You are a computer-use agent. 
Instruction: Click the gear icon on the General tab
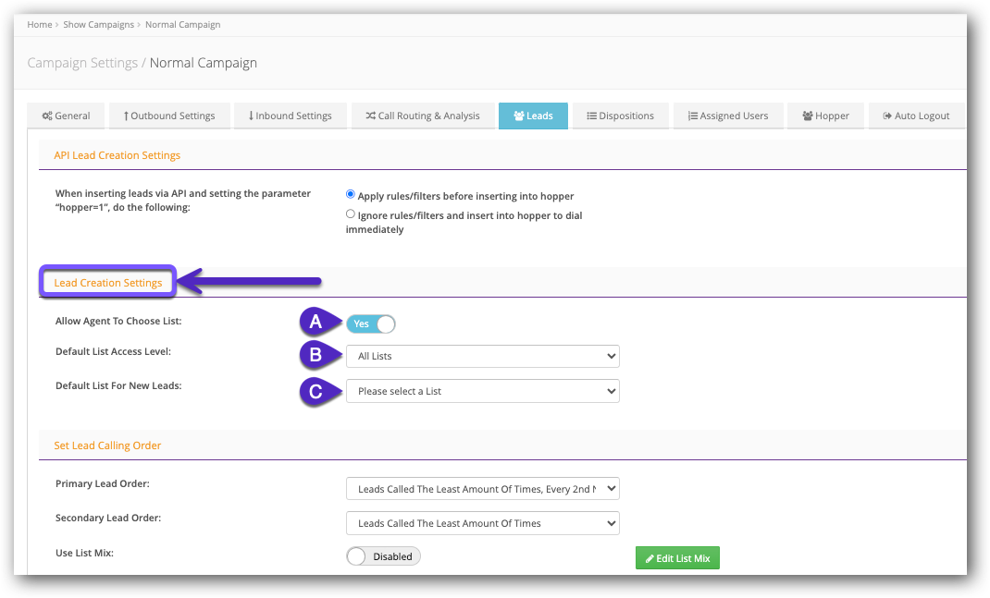(x=46, y=115)
